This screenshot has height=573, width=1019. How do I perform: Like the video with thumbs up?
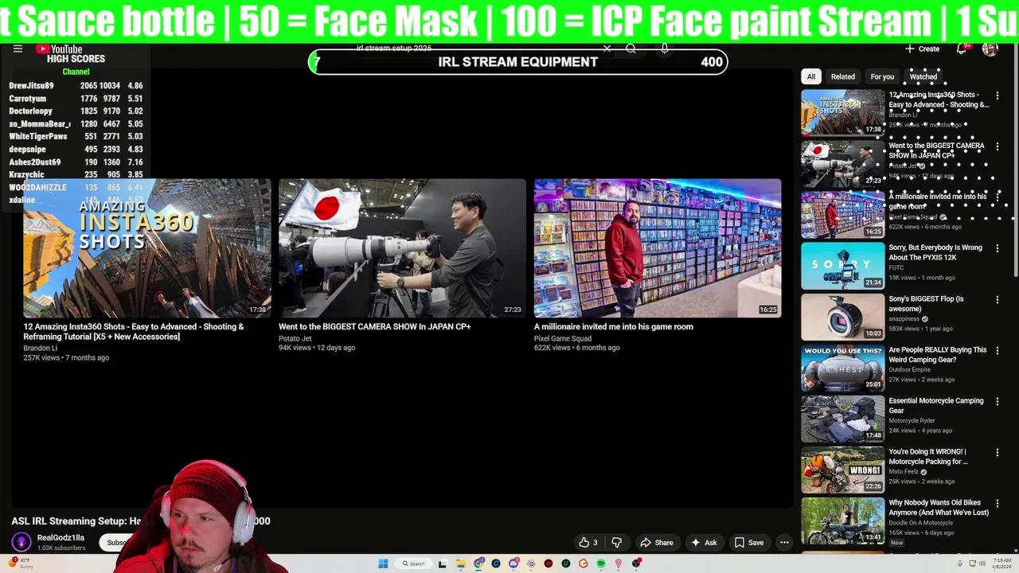(588, 543)
